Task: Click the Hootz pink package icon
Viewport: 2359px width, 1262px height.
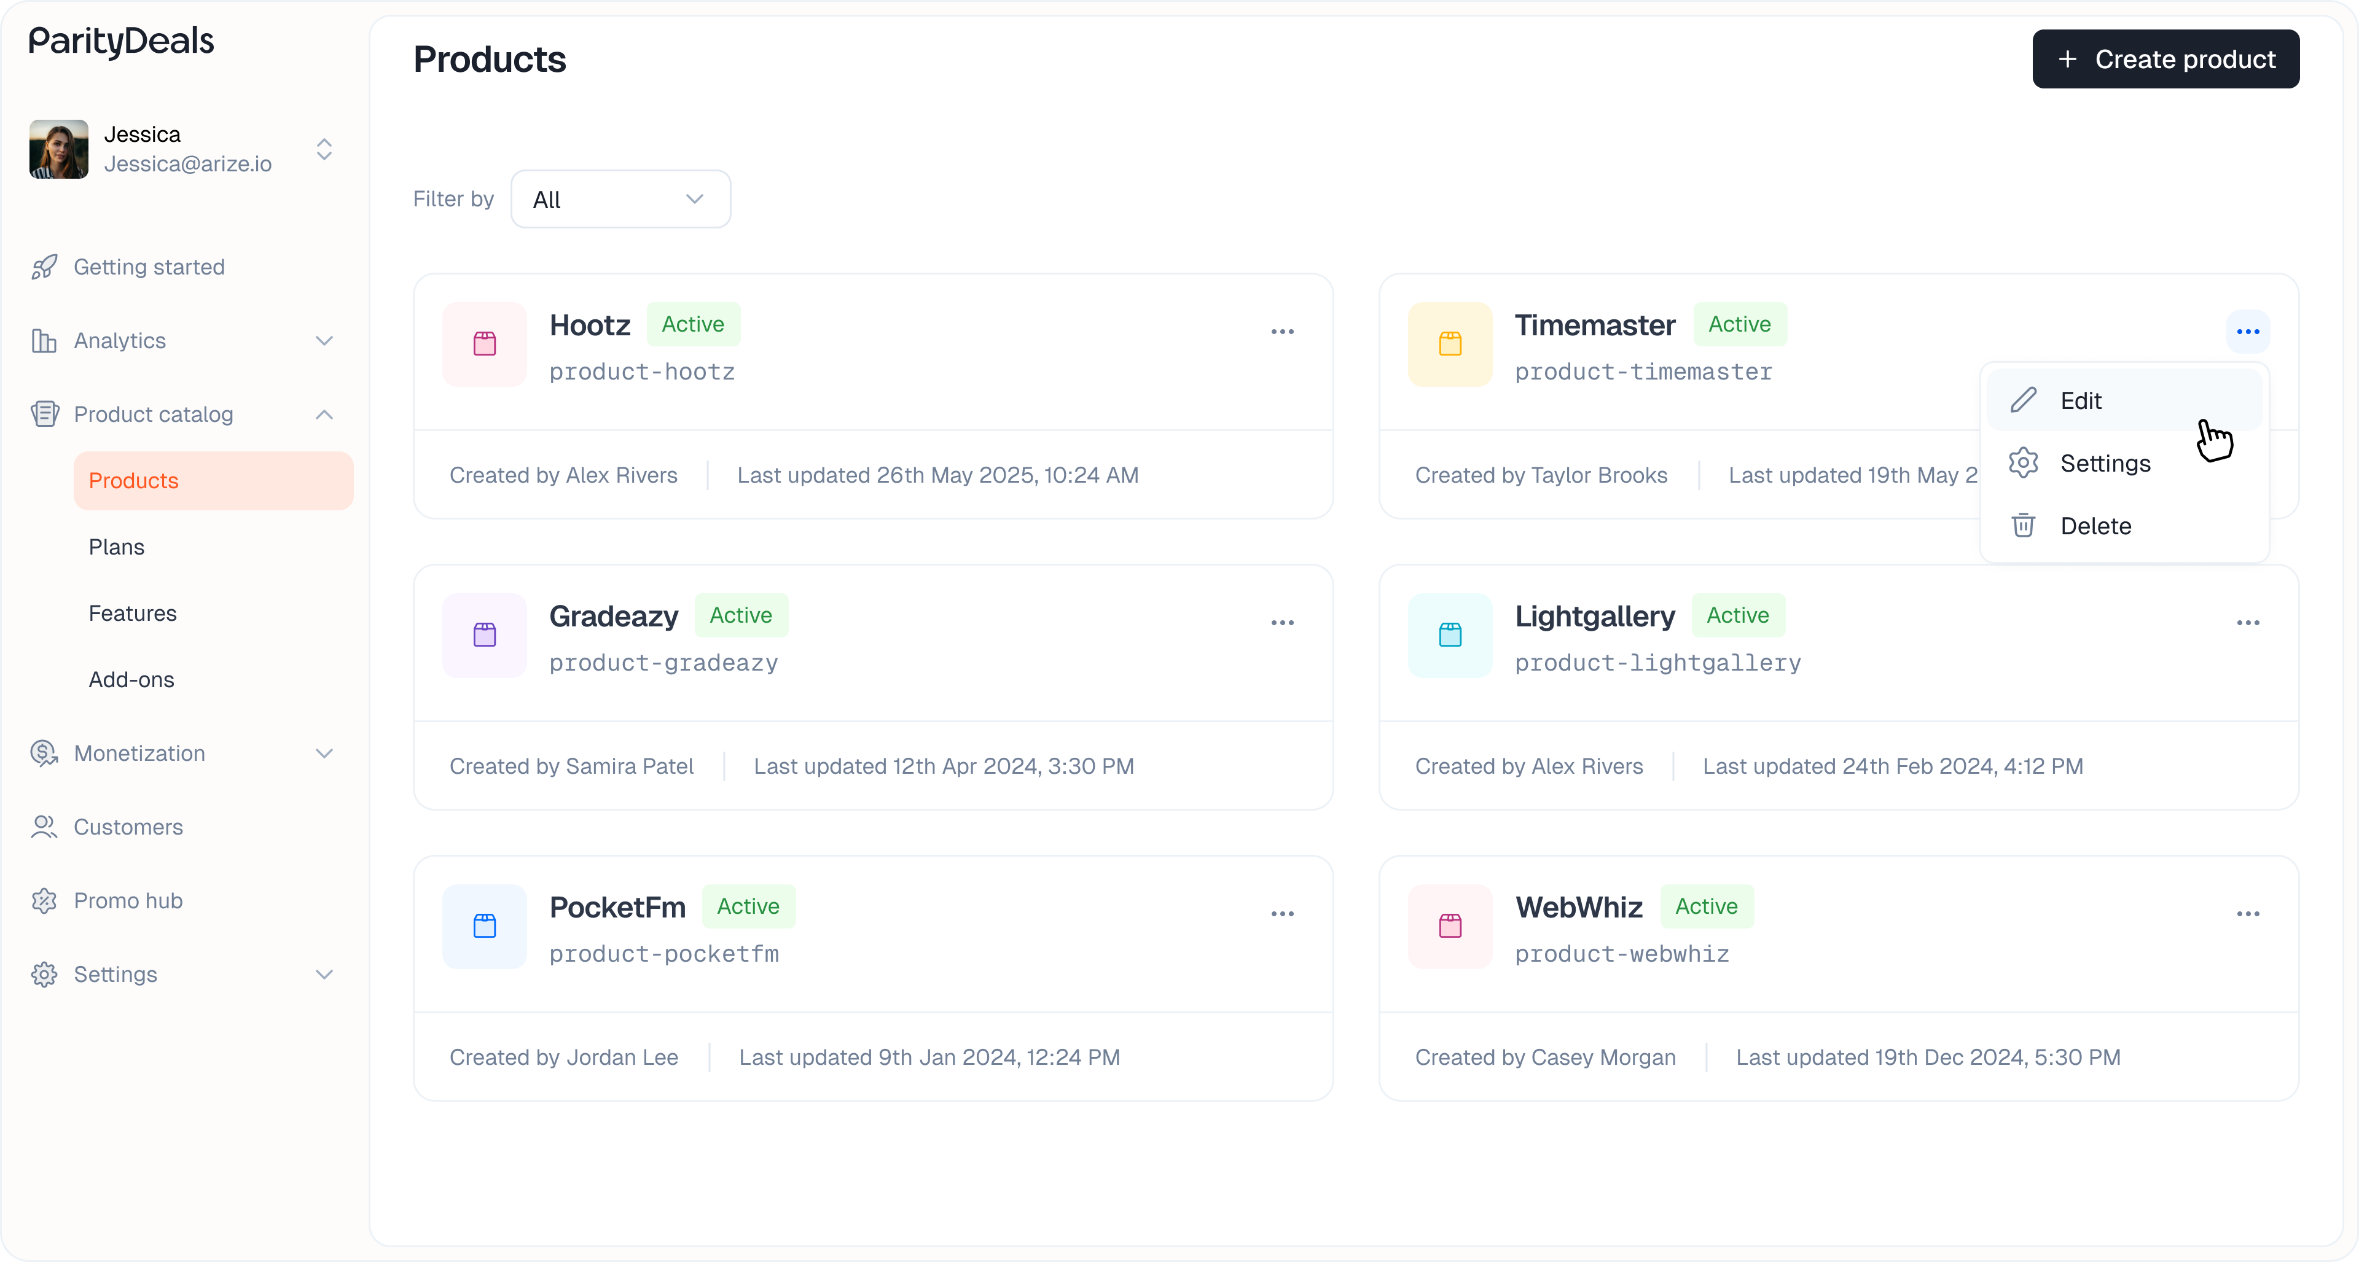Action: click(485, 344)
